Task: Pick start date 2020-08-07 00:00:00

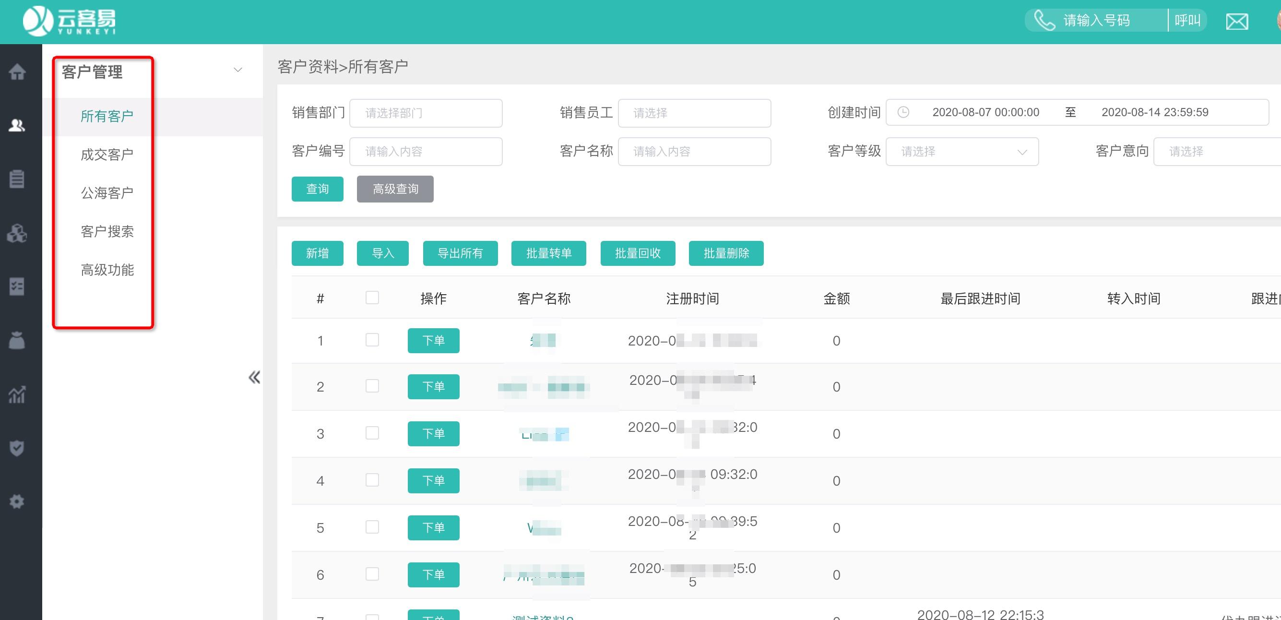Action: [x=985, y=112]
